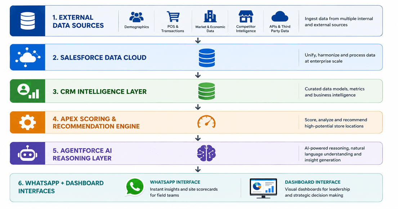Screen dimensions: 398x209
Task: Click the orange gauge icon in Apex Scoring row
Action: pos(206,122)
